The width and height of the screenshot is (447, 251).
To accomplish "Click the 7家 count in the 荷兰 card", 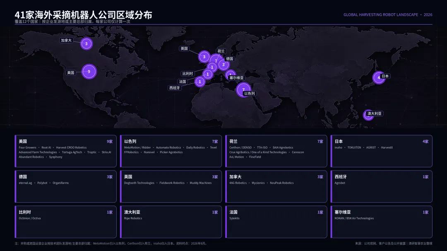I will click(x=320, y=142).
